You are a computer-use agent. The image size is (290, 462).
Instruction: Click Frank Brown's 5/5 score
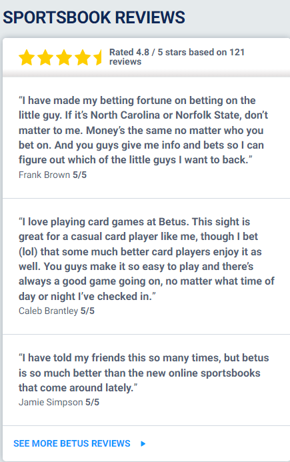pos(80,175)
